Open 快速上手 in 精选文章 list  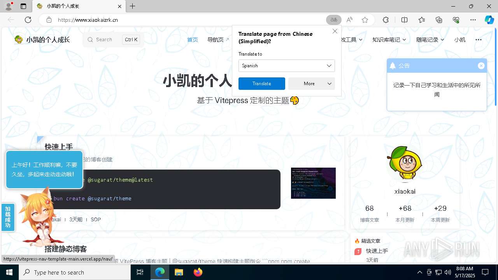tap(377, 251)
